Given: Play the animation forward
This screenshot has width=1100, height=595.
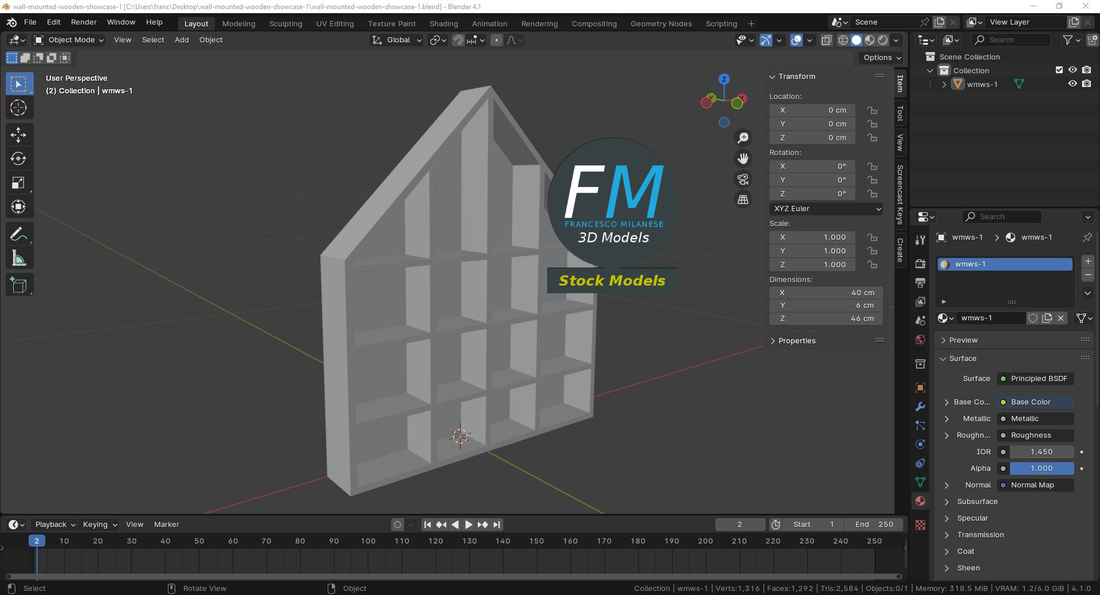Looking at the screenshot, I should tap(469, 525).
